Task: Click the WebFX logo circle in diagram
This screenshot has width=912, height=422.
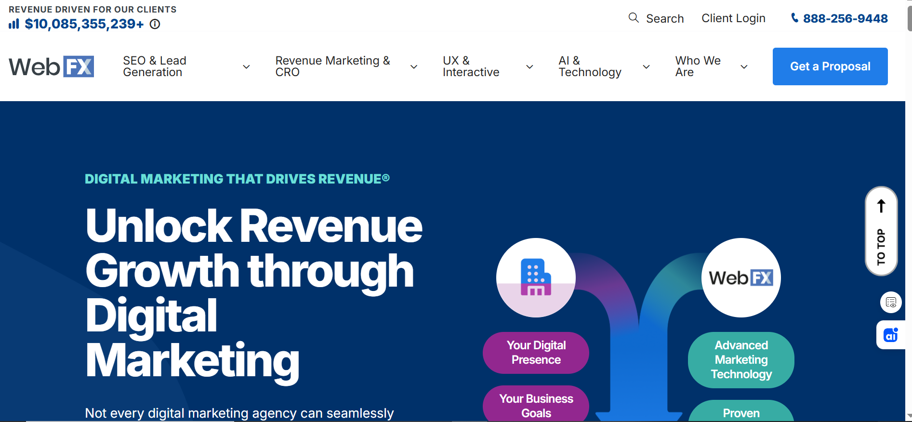Action: (741, 277)
